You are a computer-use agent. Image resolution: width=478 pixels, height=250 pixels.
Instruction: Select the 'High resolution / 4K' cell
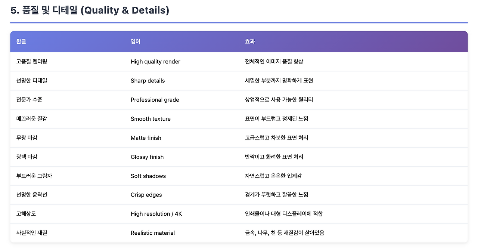(156, 214)
